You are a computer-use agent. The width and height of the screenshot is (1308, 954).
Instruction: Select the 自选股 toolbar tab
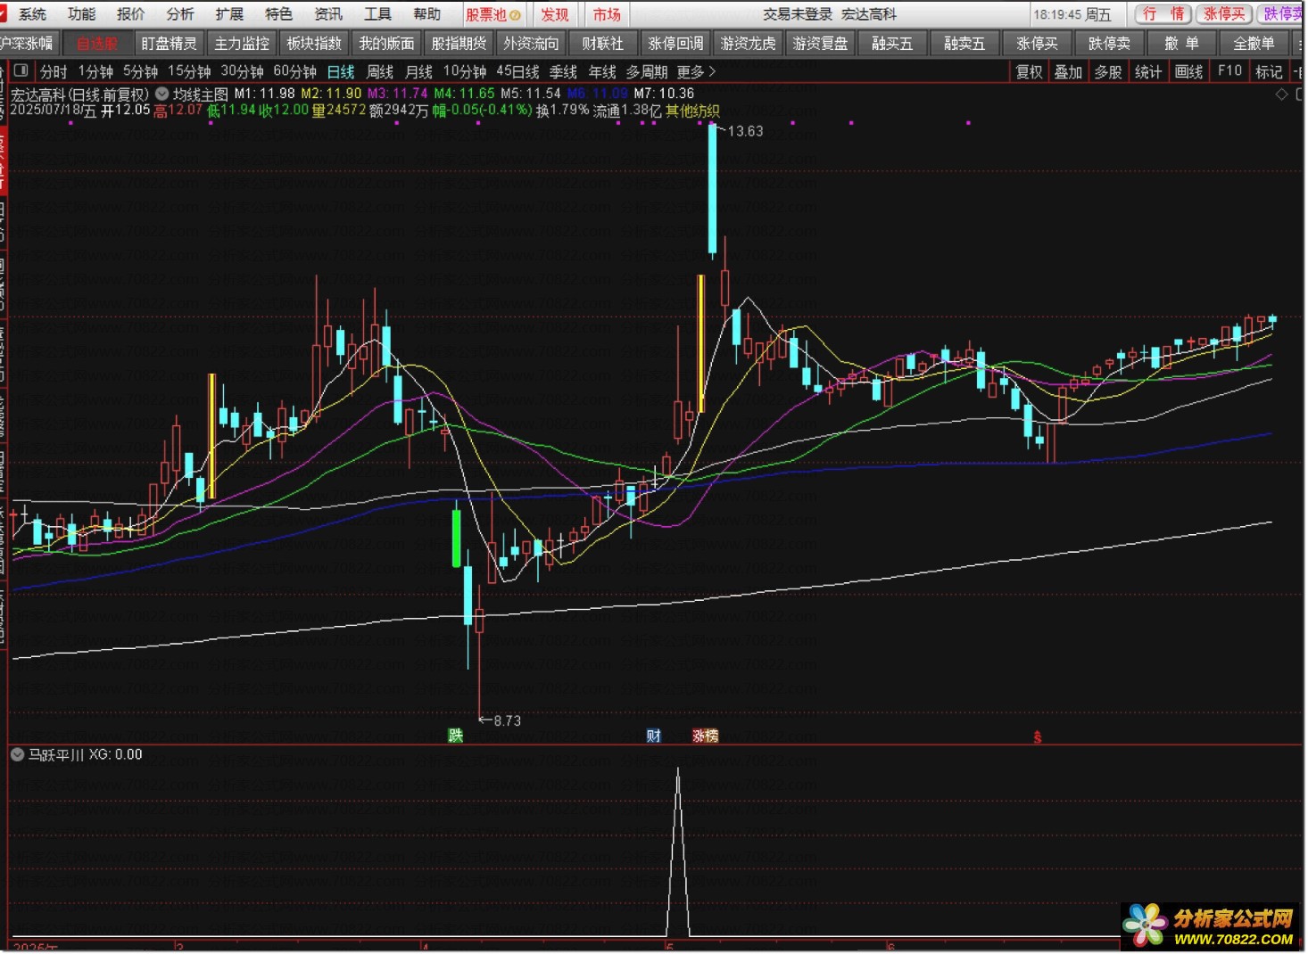[x=97, y=43]
